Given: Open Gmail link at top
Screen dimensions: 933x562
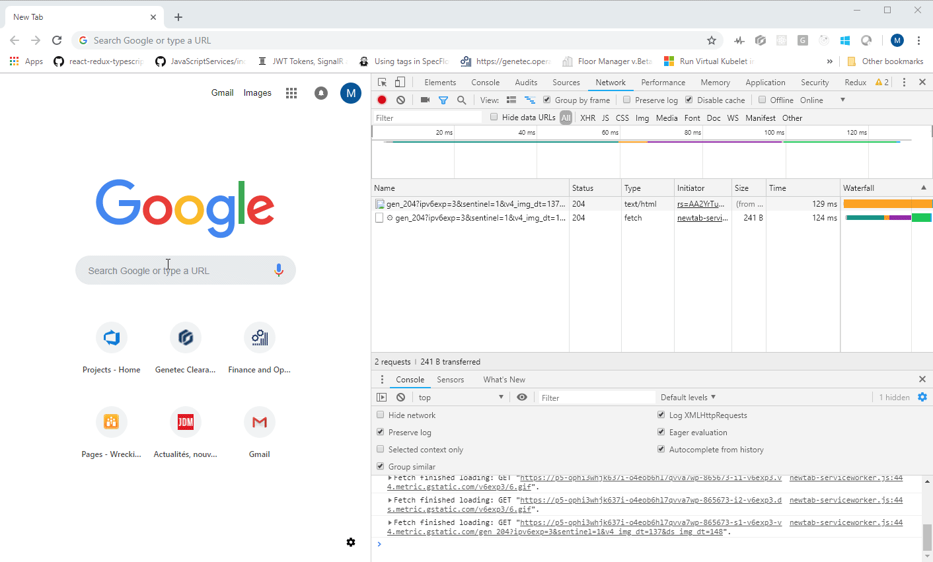Looking at the screenshot, I should pos(223,93).
